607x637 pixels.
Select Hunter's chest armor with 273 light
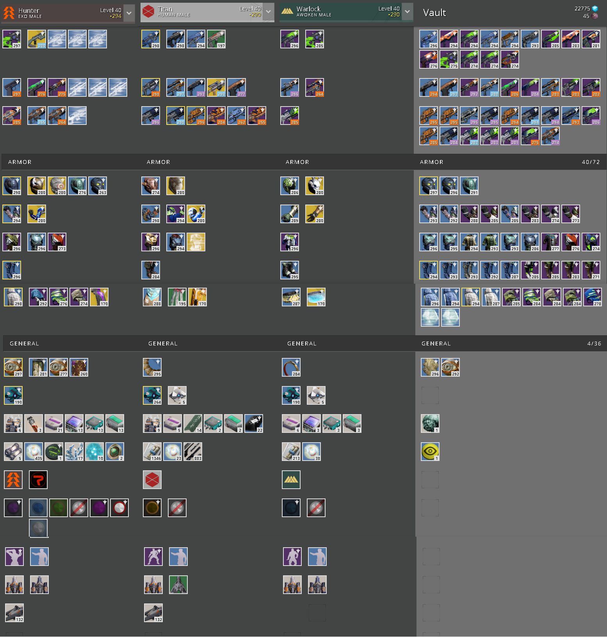click(57, 242)
